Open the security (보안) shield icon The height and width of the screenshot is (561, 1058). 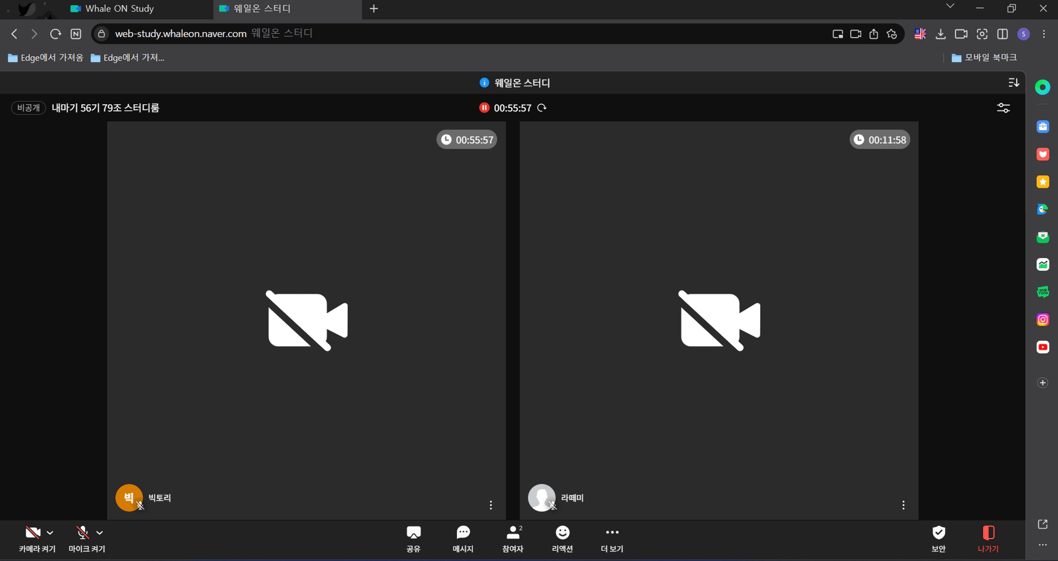(x=938, y=533)
